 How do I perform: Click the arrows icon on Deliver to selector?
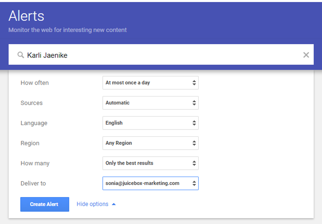pos(194,183)
